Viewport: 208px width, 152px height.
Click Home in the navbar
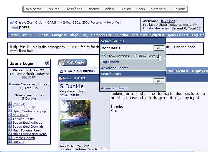pos(14,35)
